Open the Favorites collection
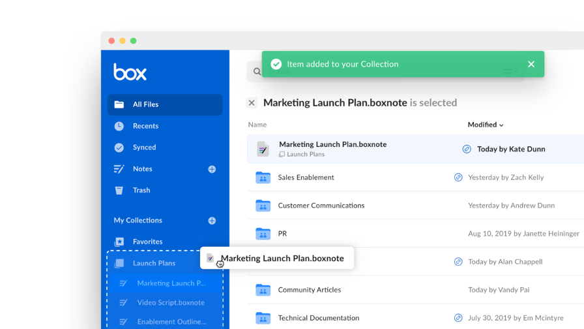 [147, 242]
